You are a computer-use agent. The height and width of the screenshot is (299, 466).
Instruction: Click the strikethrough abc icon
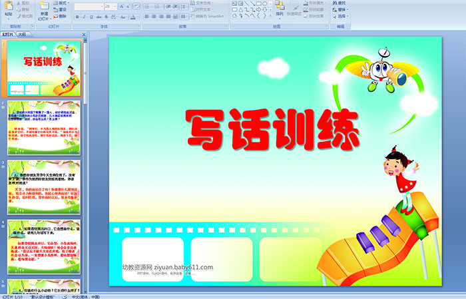(x=99, y=17)
